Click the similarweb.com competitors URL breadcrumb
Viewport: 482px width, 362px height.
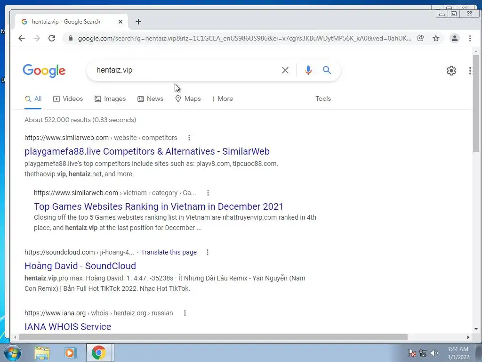tap(101, 138)
